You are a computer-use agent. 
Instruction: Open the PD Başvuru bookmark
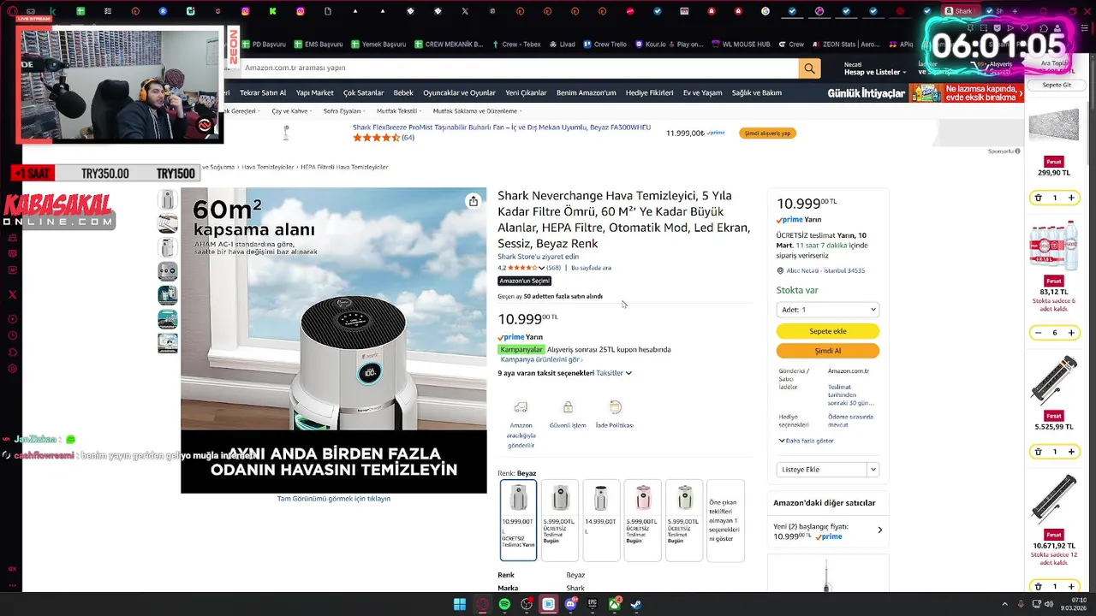(x=263, y=44)
